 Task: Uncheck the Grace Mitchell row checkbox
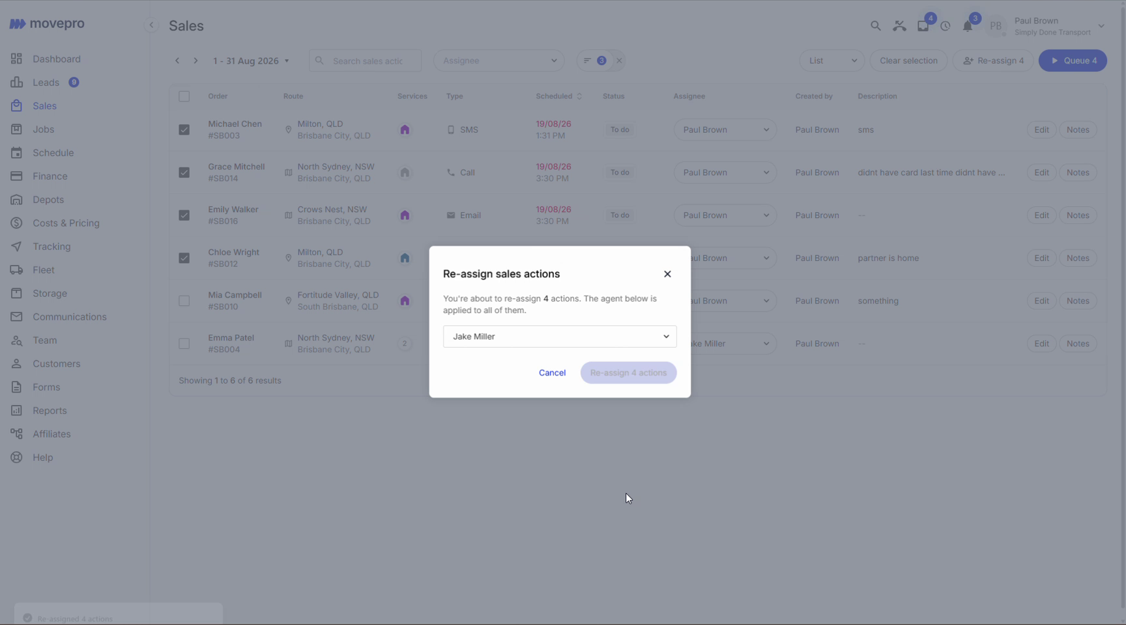tap(184, 173)
